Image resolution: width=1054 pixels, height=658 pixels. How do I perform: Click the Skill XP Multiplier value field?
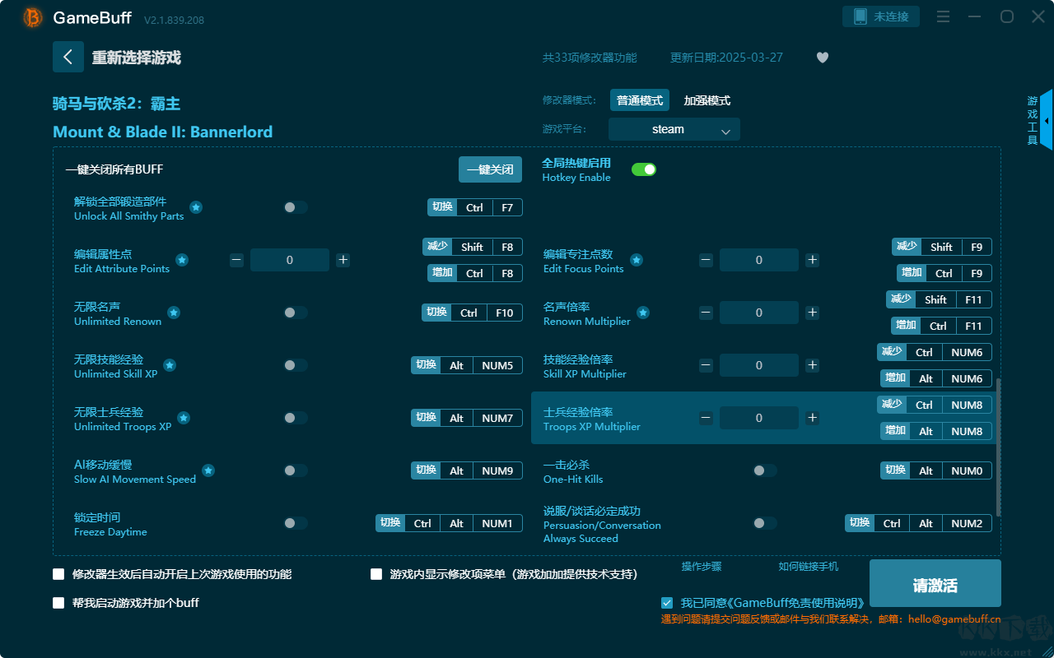coord(759,365)
